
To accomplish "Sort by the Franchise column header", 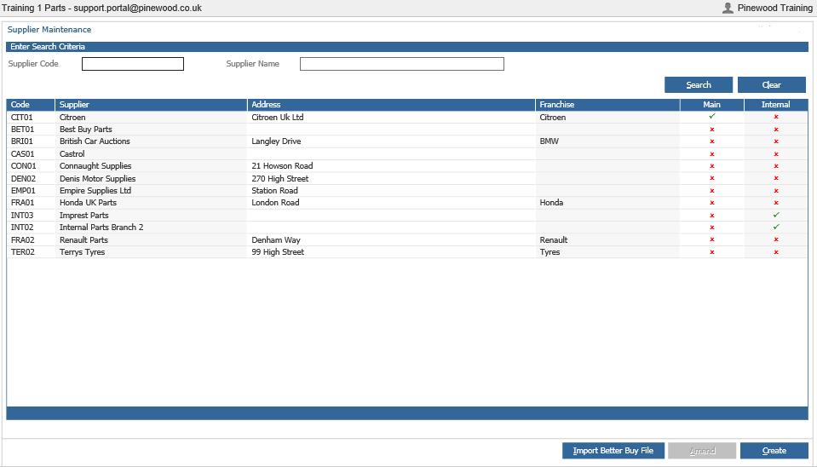I will click(607, 105).
